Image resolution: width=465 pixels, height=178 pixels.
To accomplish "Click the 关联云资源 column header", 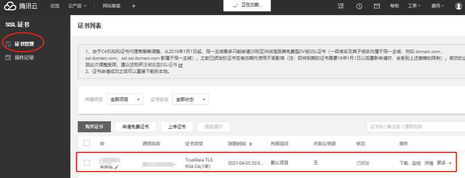I will 325,144.
